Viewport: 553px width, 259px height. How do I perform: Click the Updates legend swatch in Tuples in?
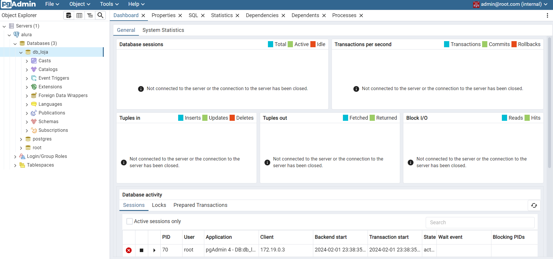click(x=205, y=118)
